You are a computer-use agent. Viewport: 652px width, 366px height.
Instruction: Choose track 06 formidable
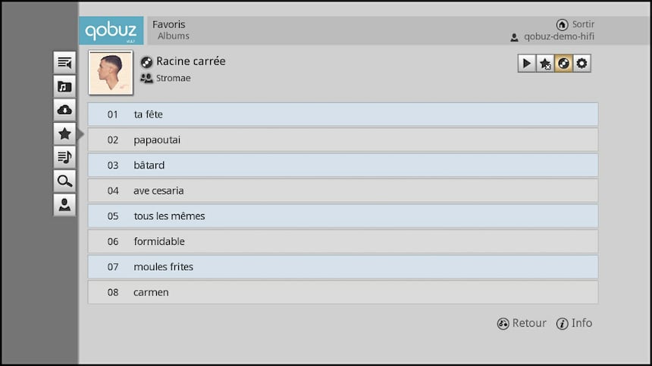pos(343,241)
